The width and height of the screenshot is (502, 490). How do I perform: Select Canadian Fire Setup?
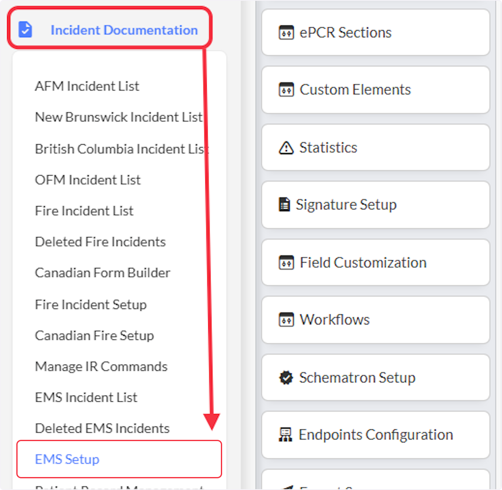(95, 335)
